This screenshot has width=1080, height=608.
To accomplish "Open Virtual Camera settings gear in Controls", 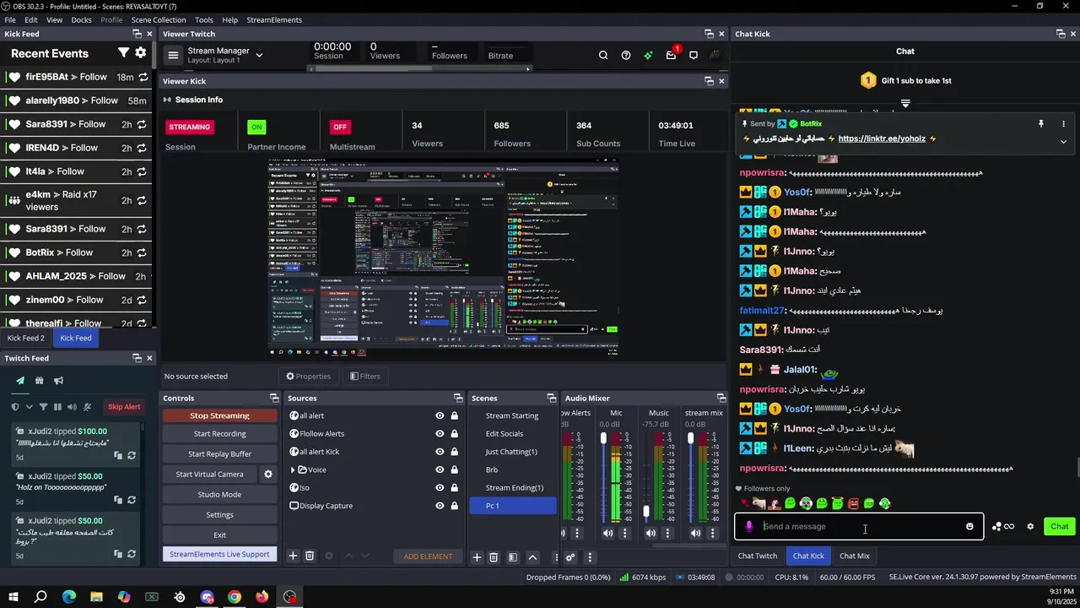I will point(268,475).
